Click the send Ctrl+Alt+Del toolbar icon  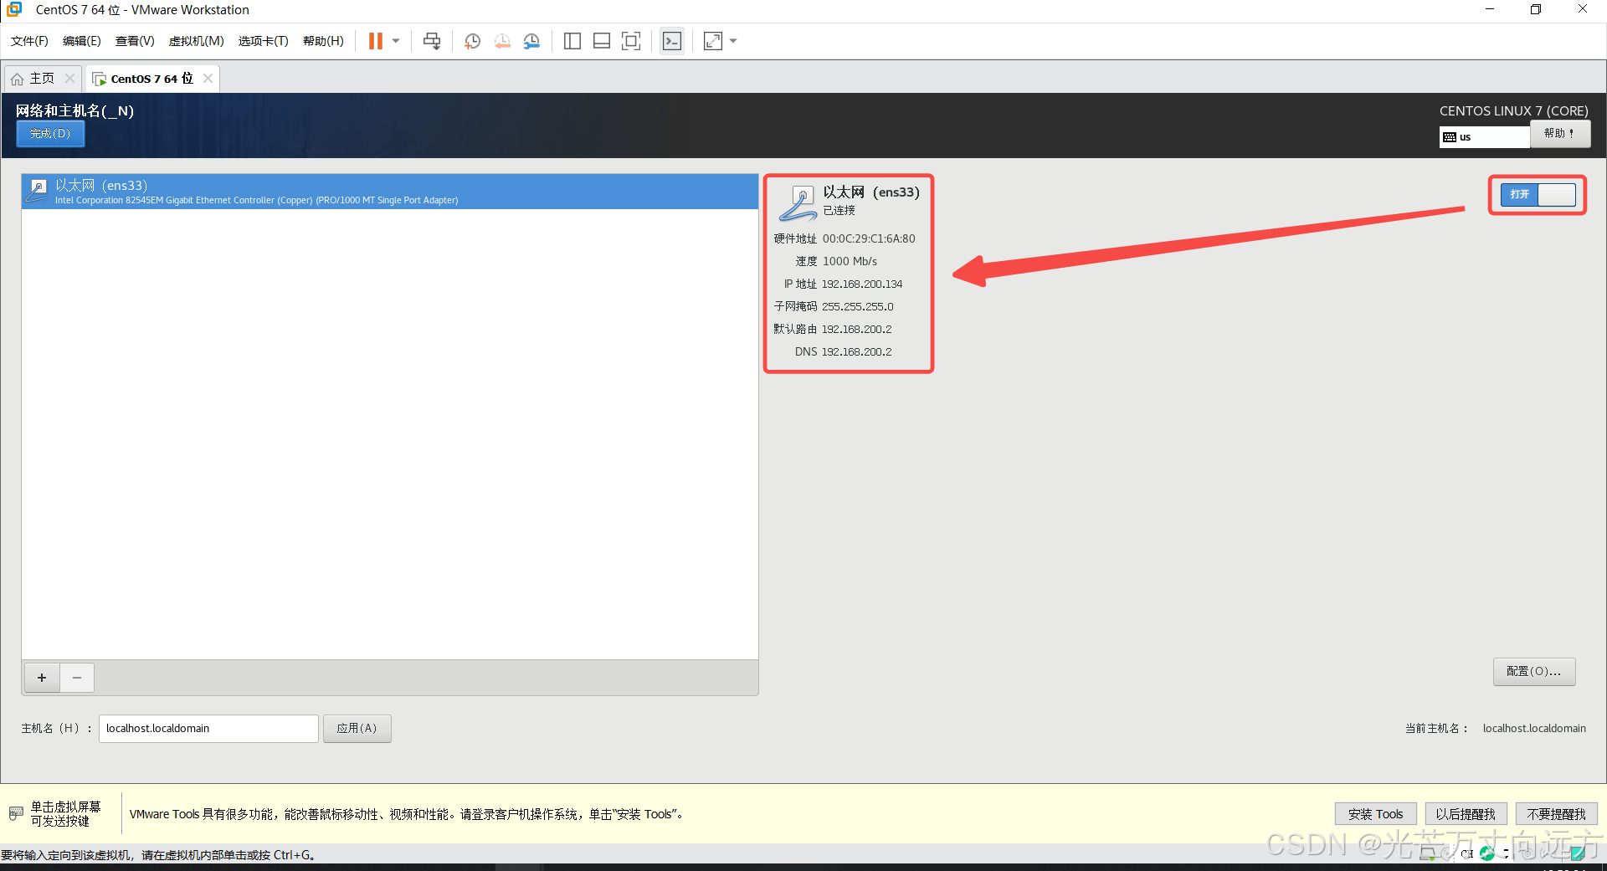point(432,41)
